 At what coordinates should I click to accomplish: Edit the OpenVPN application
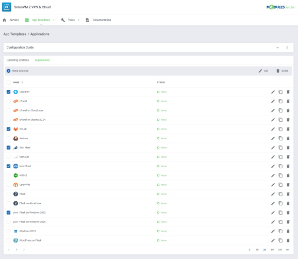(x=273, y=185)
